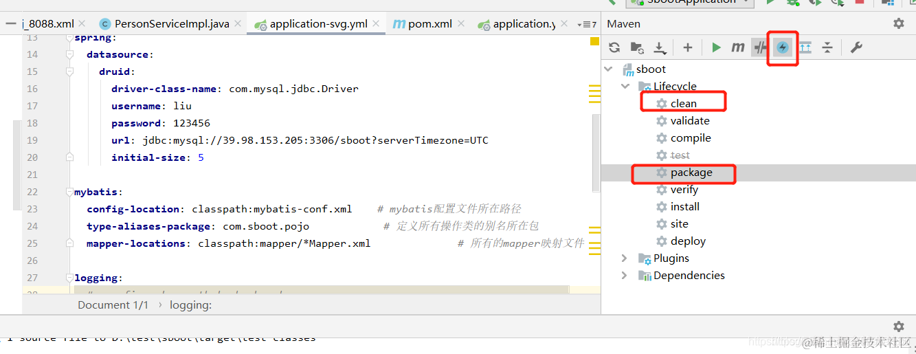The width and height of the screenshot is (916, 354).
Task: Select the install lifecycle goal
Action: click(x=685, y=206)
